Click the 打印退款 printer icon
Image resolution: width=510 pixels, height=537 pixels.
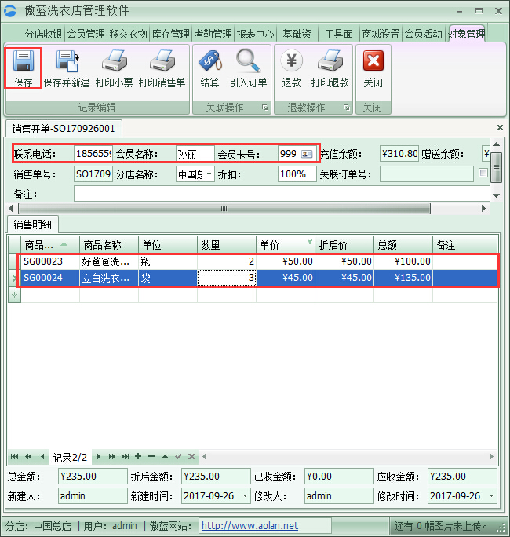click(330, 61)
